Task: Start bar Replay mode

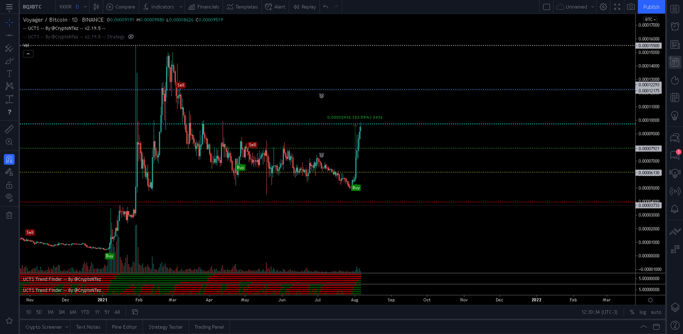Action: pyautogui.click(x=305, y=7)
